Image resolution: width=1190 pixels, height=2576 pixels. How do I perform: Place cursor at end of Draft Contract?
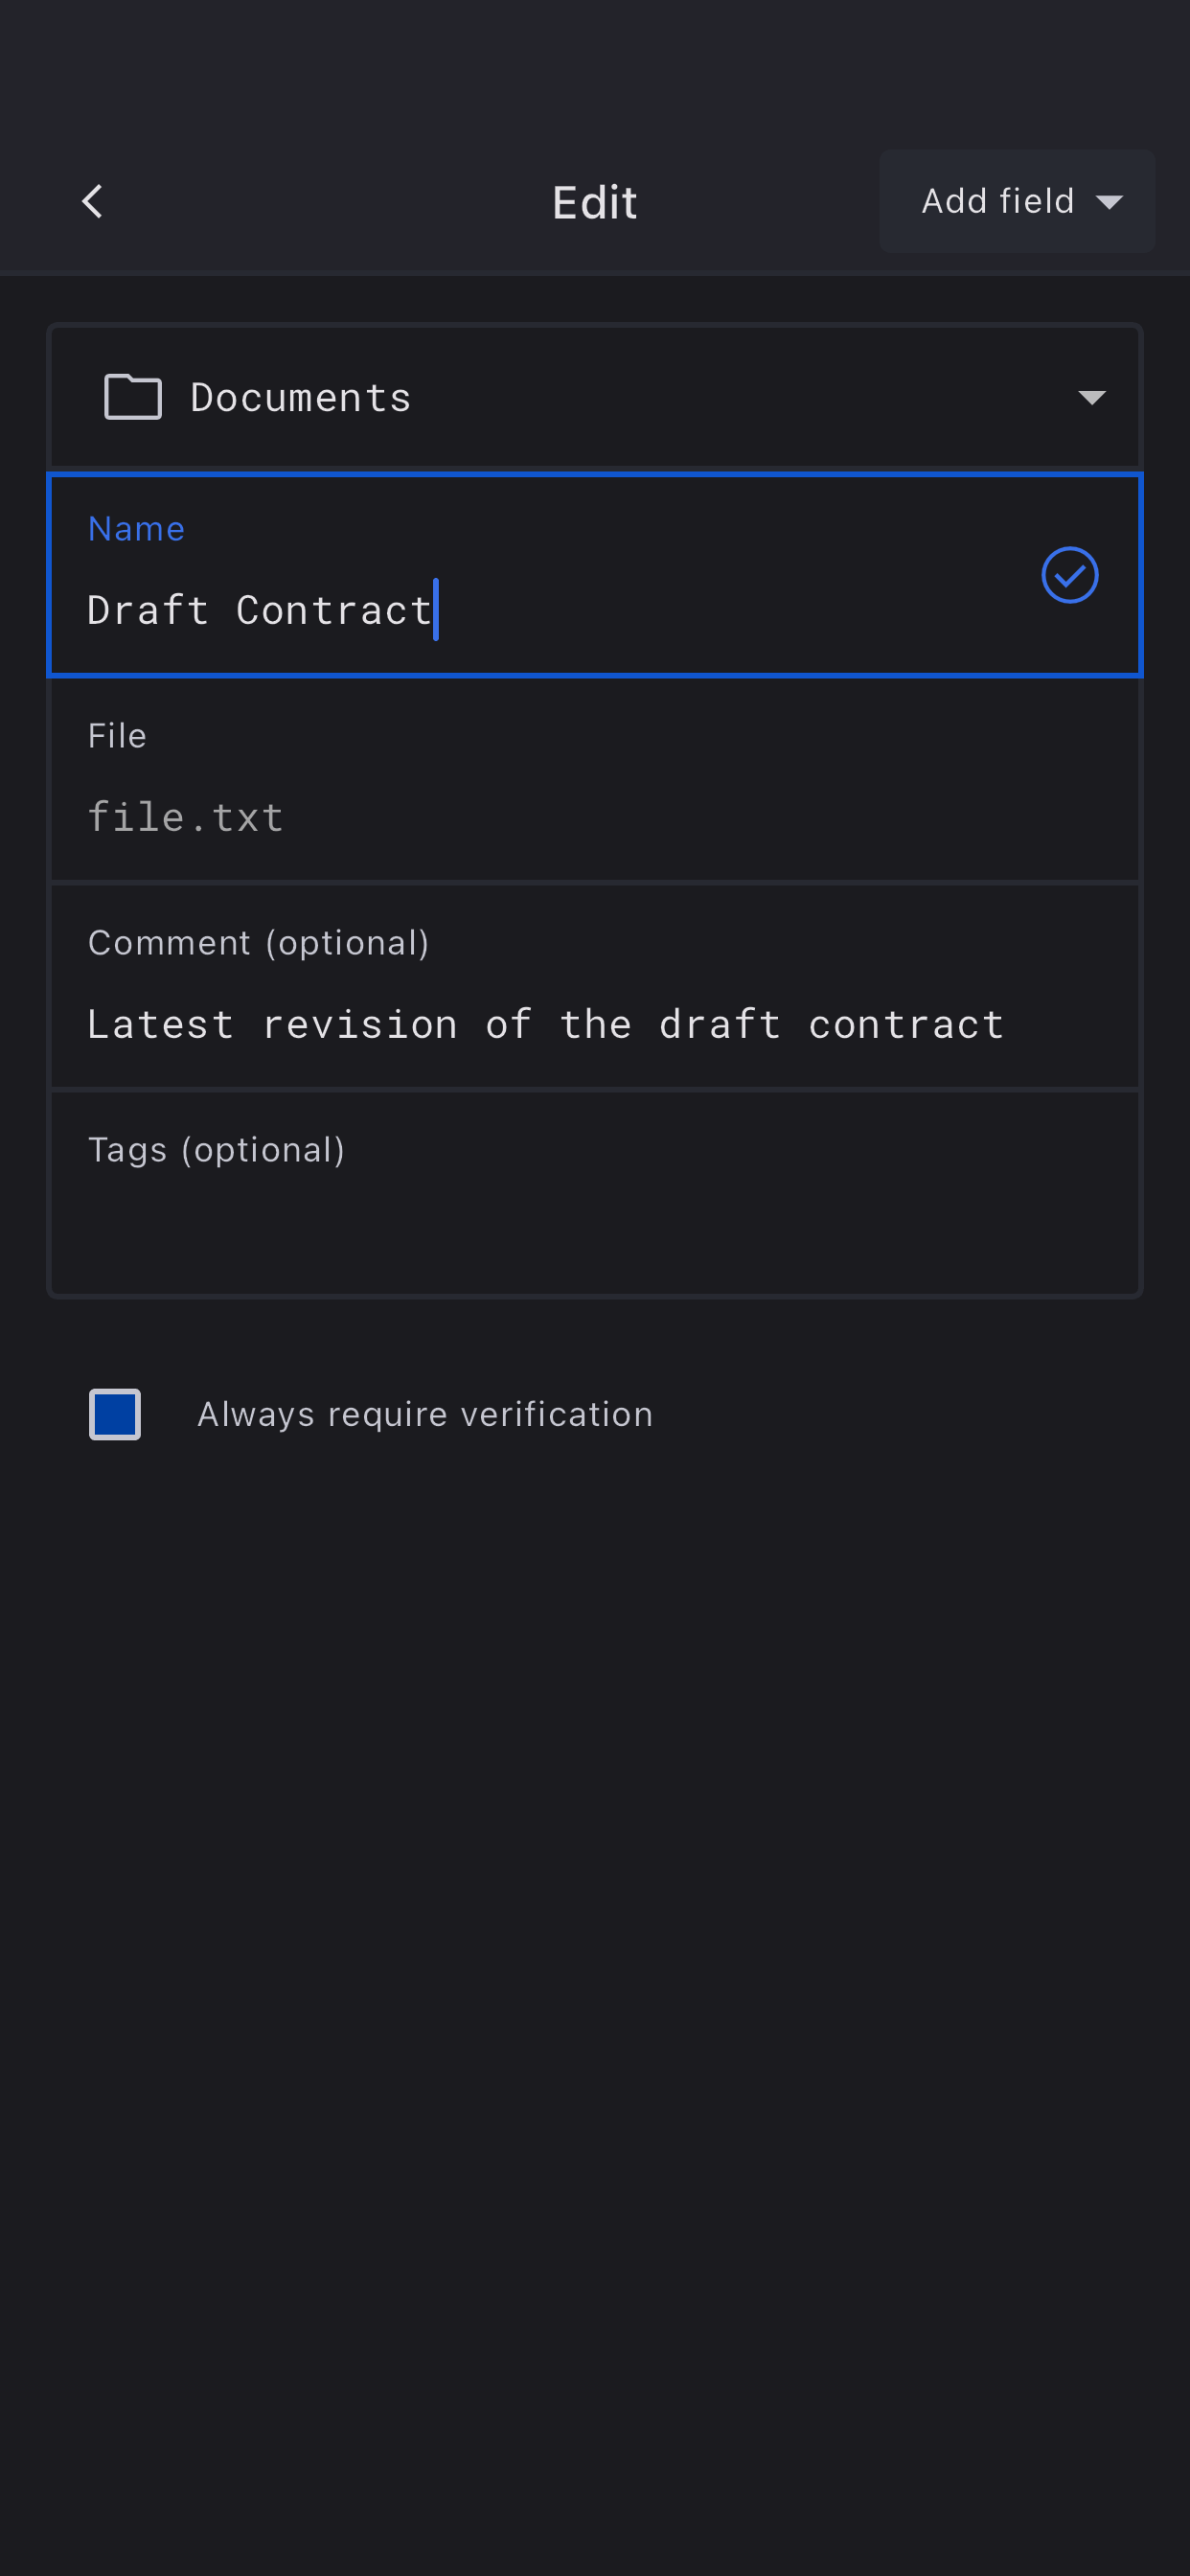pos(434,610)
